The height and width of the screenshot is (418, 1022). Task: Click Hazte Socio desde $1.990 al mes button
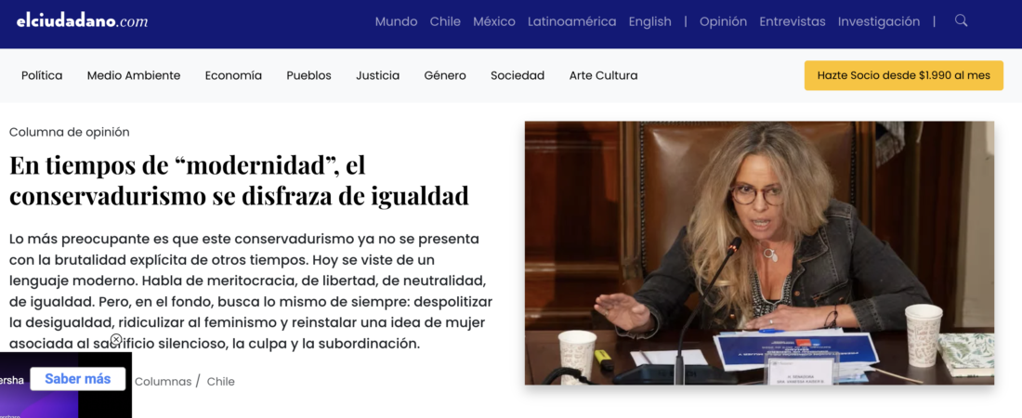tap(903, 75)
